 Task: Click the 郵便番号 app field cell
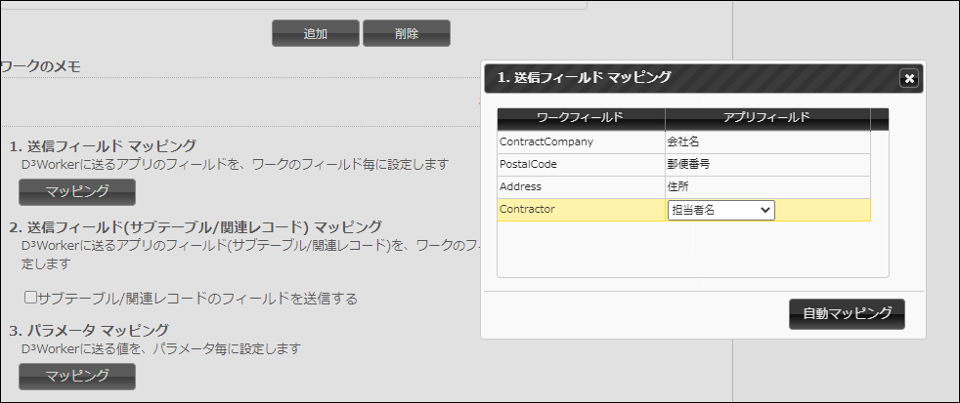(x=767, y=165)
